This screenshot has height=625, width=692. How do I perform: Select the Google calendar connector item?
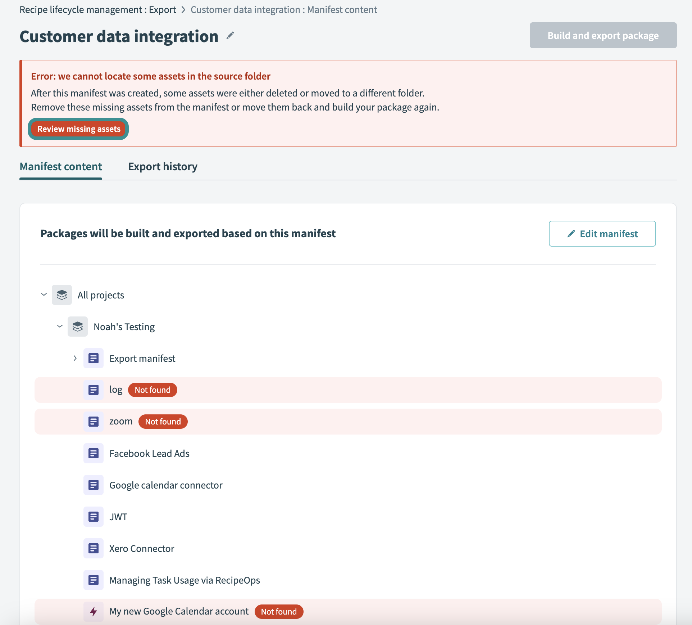[x=166, y=485]
